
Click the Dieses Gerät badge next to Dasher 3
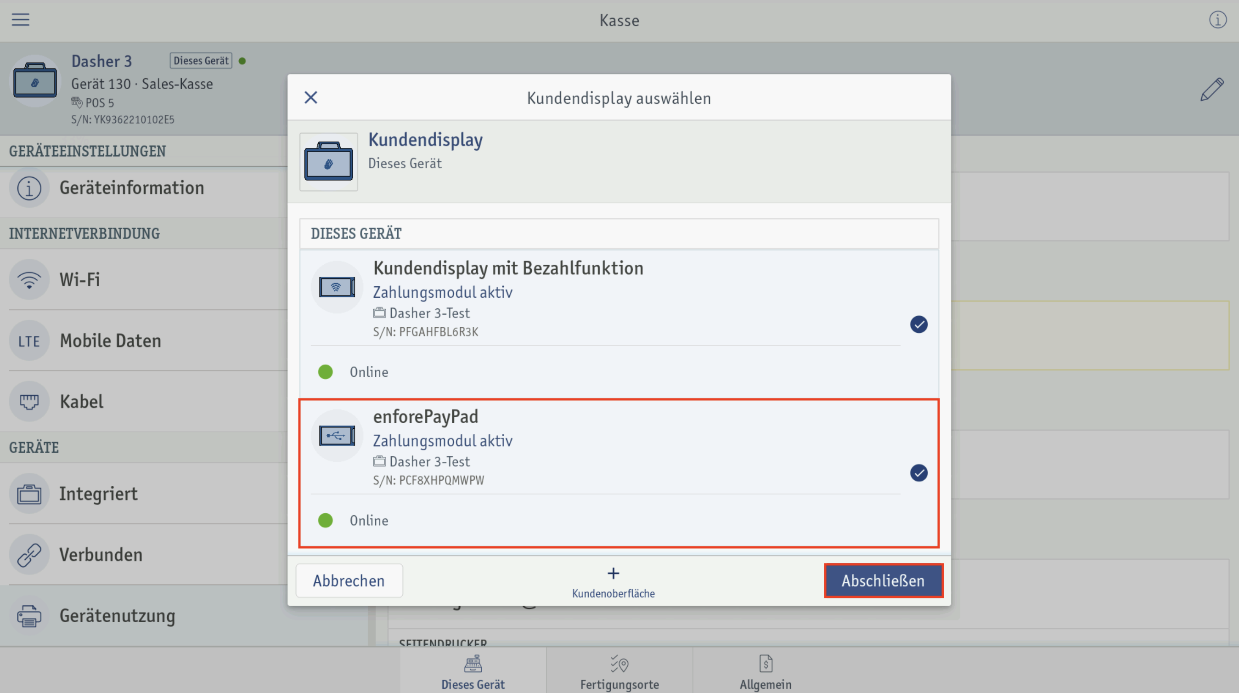pos(201,61)
